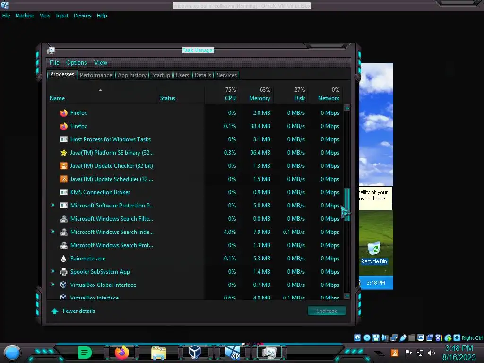Expand the VirtualBox Global Interface group
The width and height of the screenshot is (484, 363).
(x=52, y=284)
